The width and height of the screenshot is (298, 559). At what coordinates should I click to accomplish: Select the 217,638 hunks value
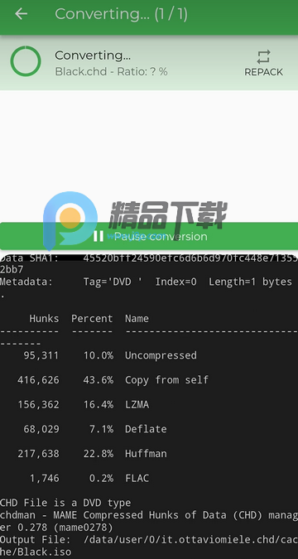[x=39, y=454]
